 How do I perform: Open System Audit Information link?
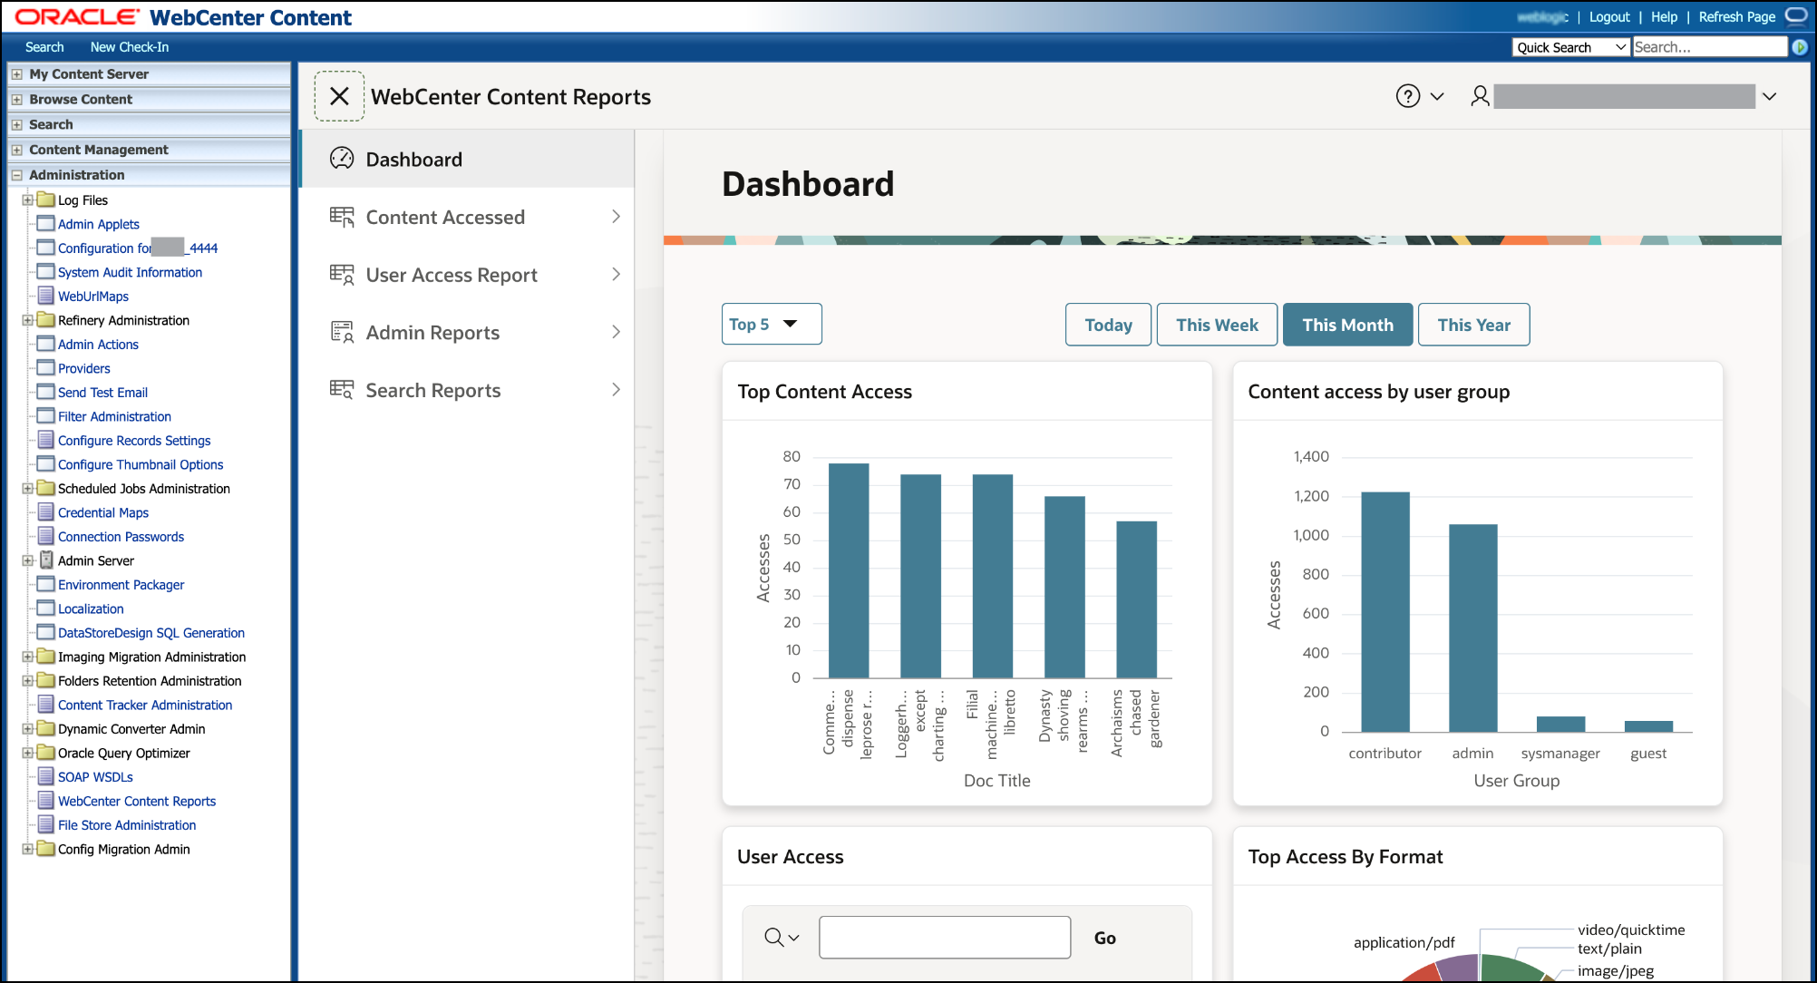[130, 272]
